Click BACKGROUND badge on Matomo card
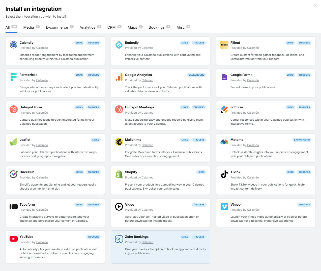 pyautogui.click(x=302, y=140)
